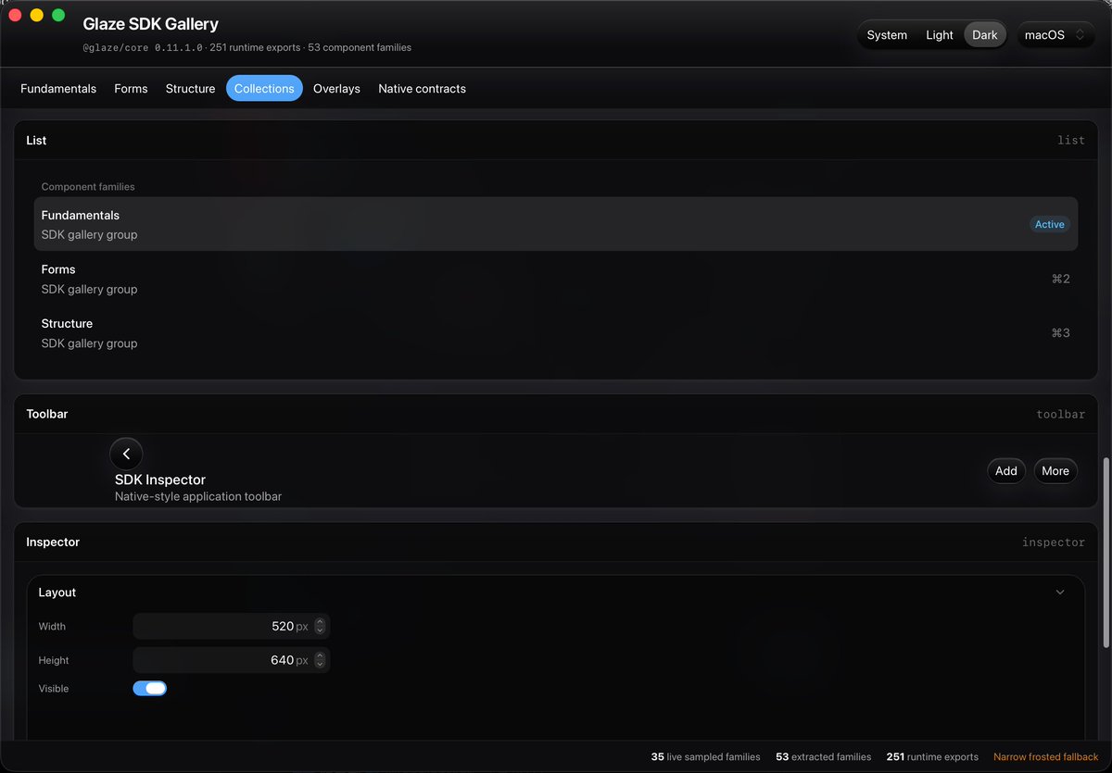
Task: Select the Forms list row
Action: (x=556, y=279)
